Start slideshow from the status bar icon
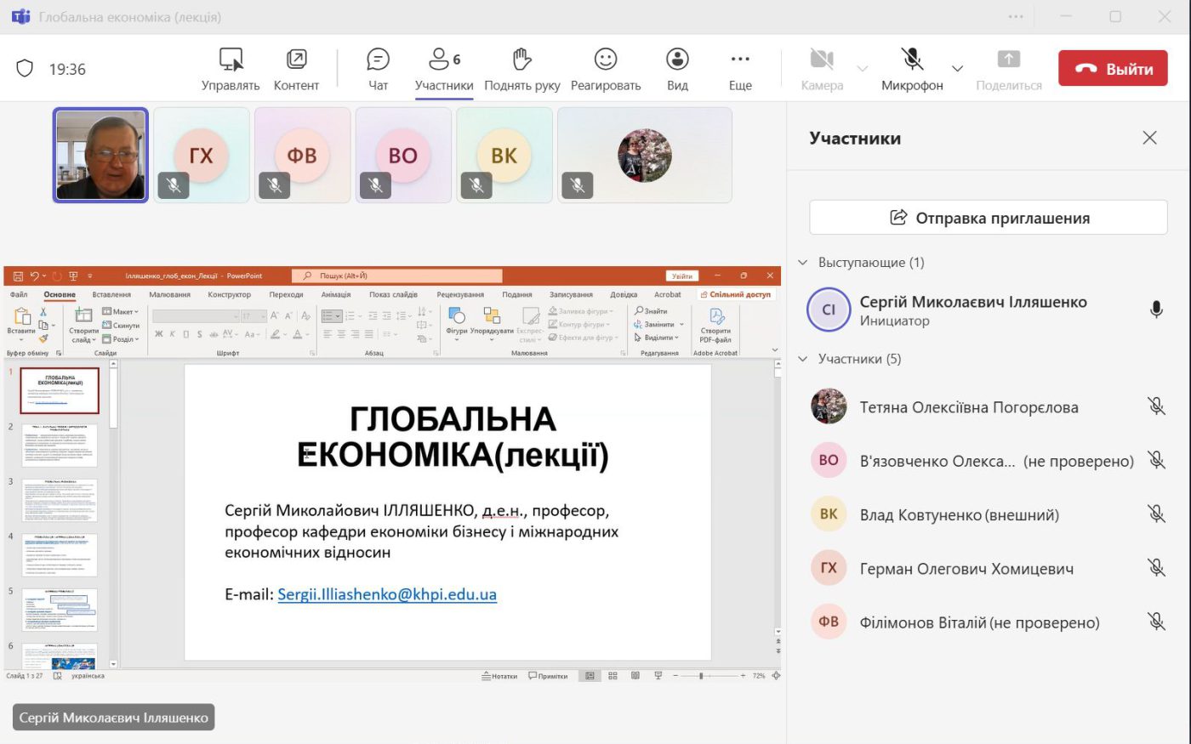Screen dimensions: 1191x744 point(657,675)
